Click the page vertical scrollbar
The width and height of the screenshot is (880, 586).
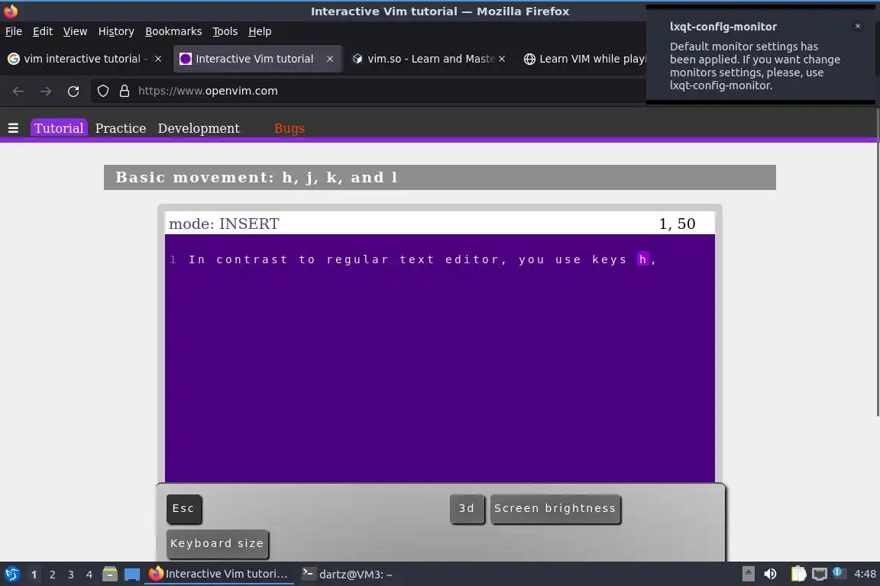tap(877, 262)
